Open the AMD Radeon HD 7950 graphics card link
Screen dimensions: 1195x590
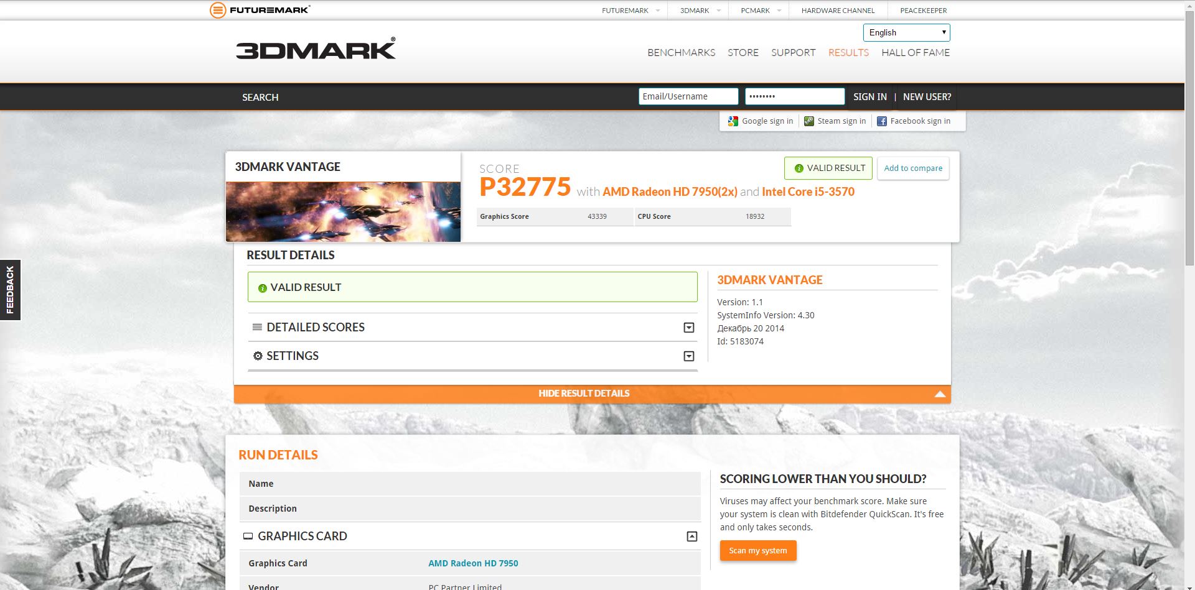pyautogui.click(x=473, y=563)
